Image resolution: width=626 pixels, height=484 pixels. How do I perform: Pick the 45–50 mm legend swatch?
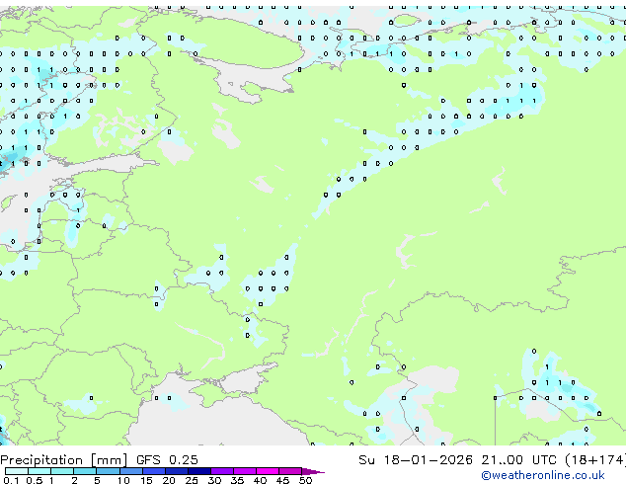click(x=290, y=471)
